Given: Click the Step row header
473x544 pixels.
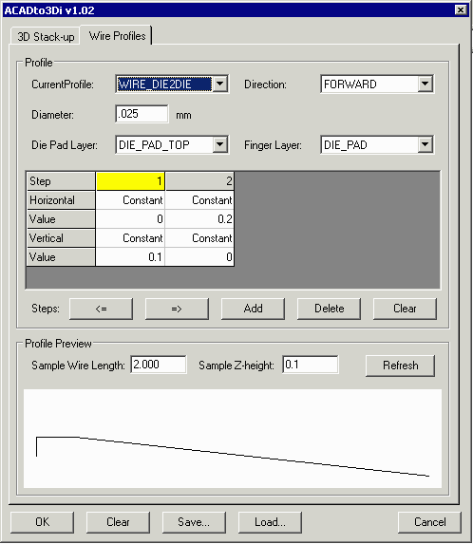Looking at the screenshot, I should [61, 181].
